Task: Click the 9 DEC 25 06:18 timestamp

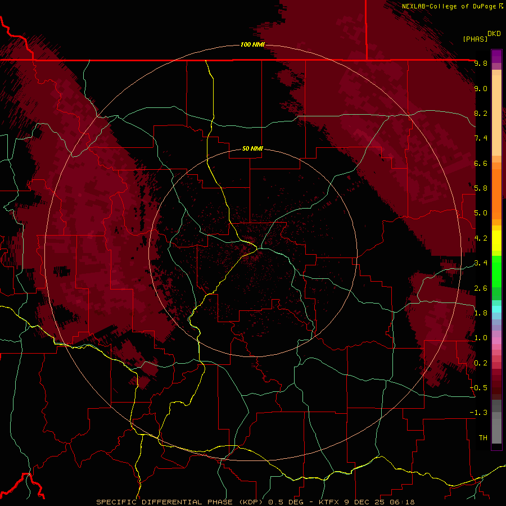Action: 379,502
